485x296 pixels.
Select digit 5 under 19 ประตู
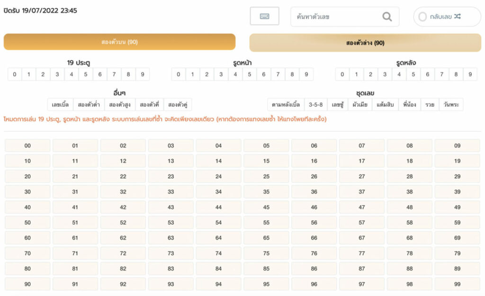click(x=86, y=74)
